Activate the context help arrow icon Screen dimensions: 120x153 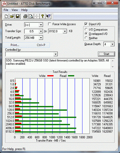(48, 16)
